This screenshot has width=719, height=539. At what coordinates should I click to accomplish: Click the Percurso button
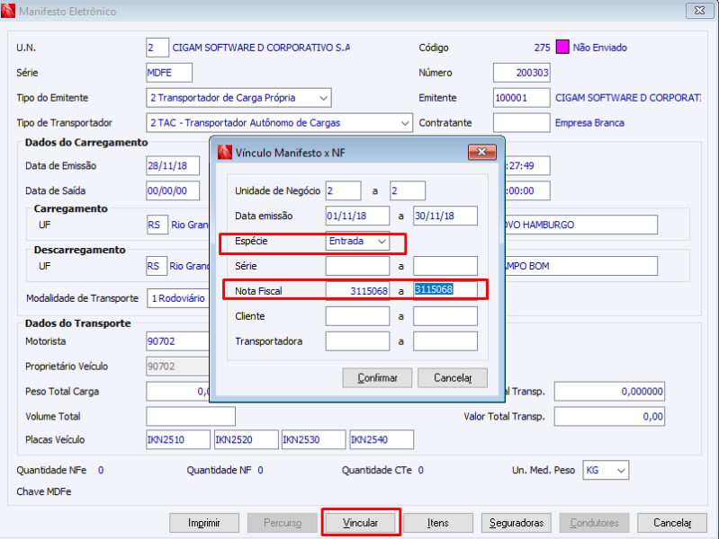(x=282, y=523)
